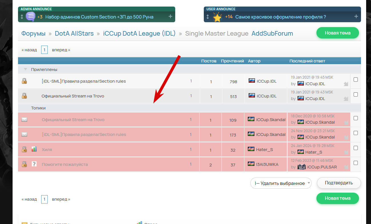Click bottom вперед » pagination link

[61, 199]
